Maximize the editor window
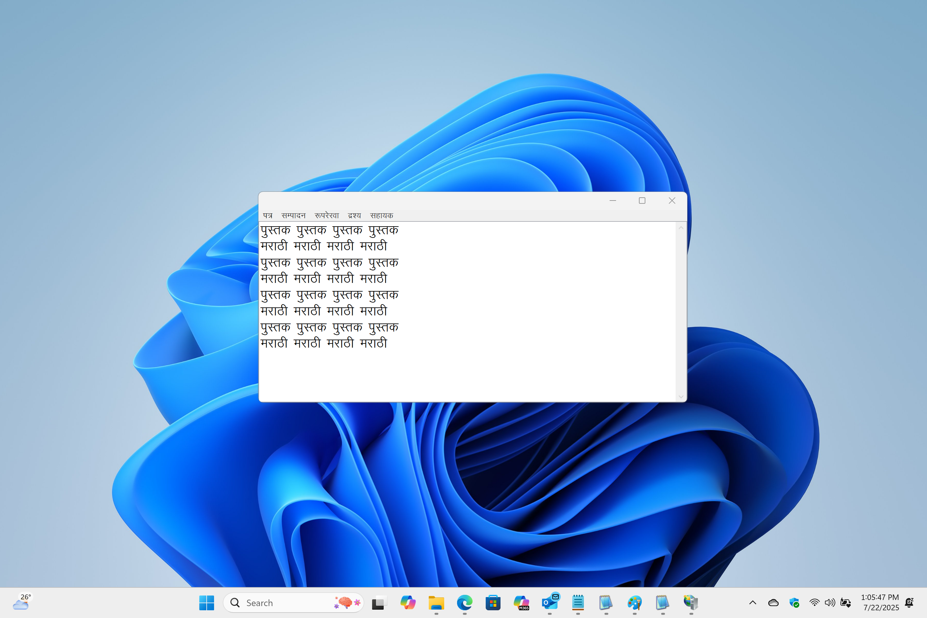The width and height of the screenshot is (927, 618). click(641, 201)
